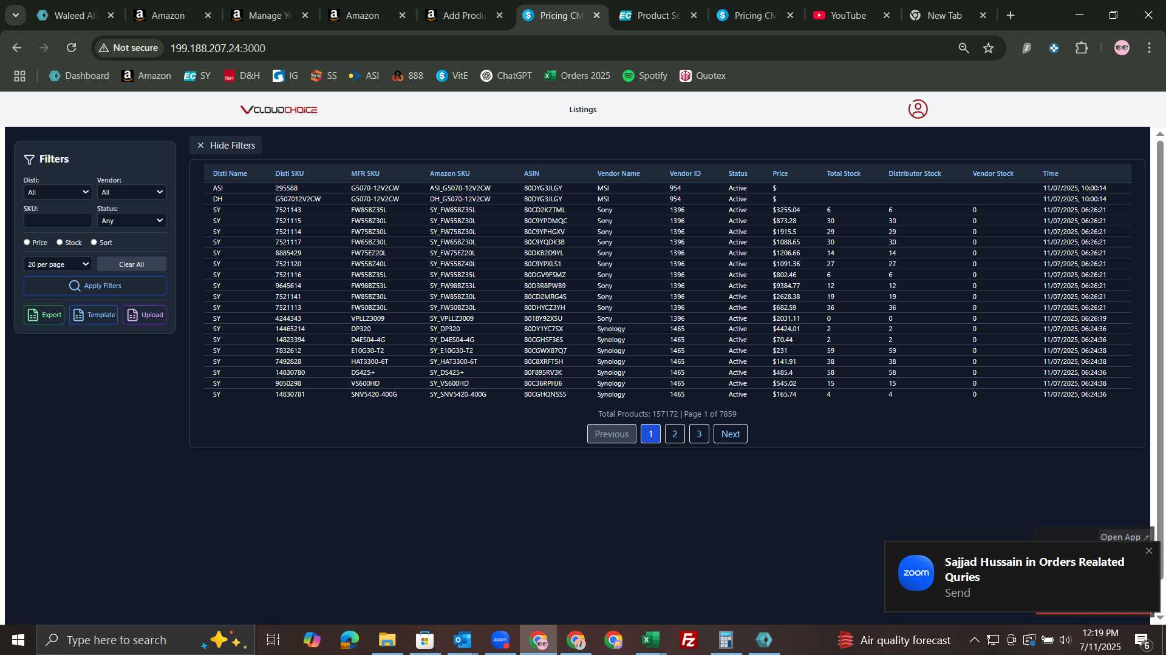
Task: Click Open App link
Action: (x=1124, y=537)
